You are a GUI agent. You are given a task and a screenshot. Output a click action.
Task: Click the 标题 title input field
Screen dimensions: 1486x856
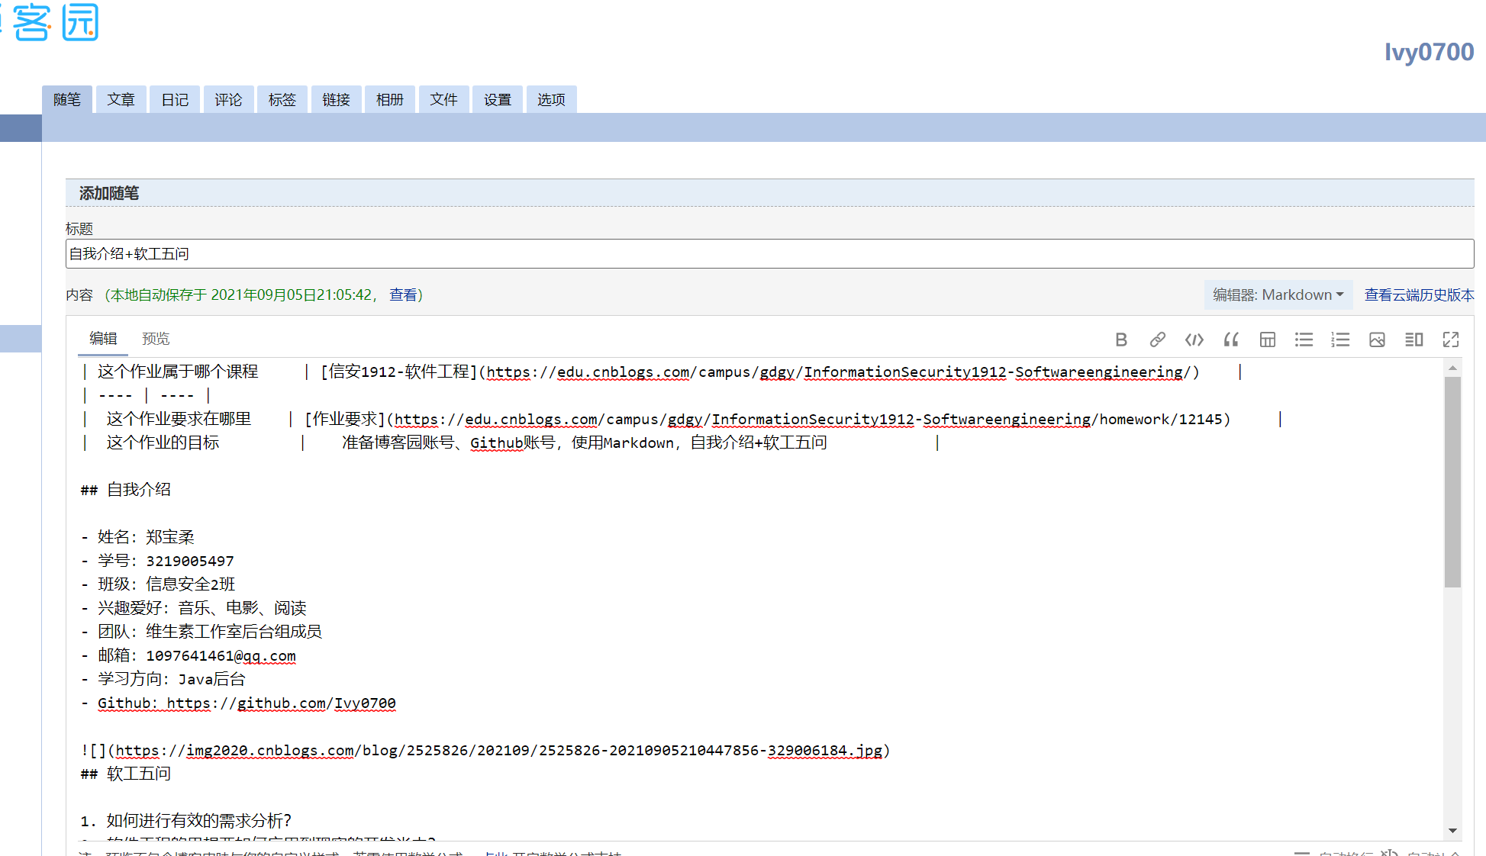point(769,254)
